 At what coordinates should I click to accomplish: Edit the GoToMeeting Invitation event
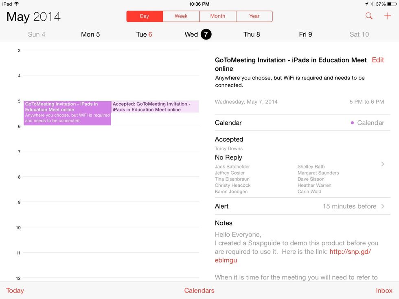(x=377, y=60)
